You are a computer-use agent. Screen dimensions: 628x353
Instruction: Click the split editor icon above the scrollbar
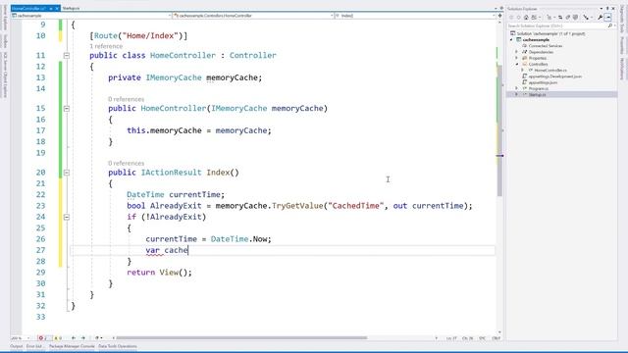pyautogui.click(x=499, y=16)
